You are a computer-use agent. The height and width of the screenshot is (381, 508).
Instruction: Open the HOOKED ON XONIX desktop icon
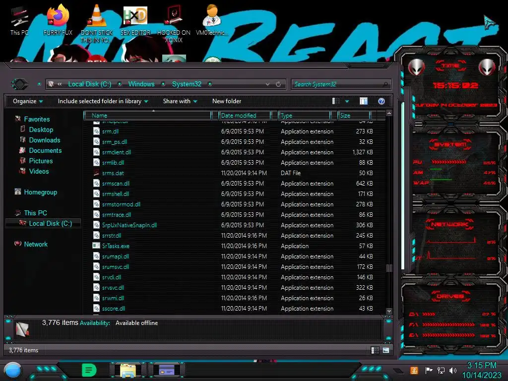[174, 24]
